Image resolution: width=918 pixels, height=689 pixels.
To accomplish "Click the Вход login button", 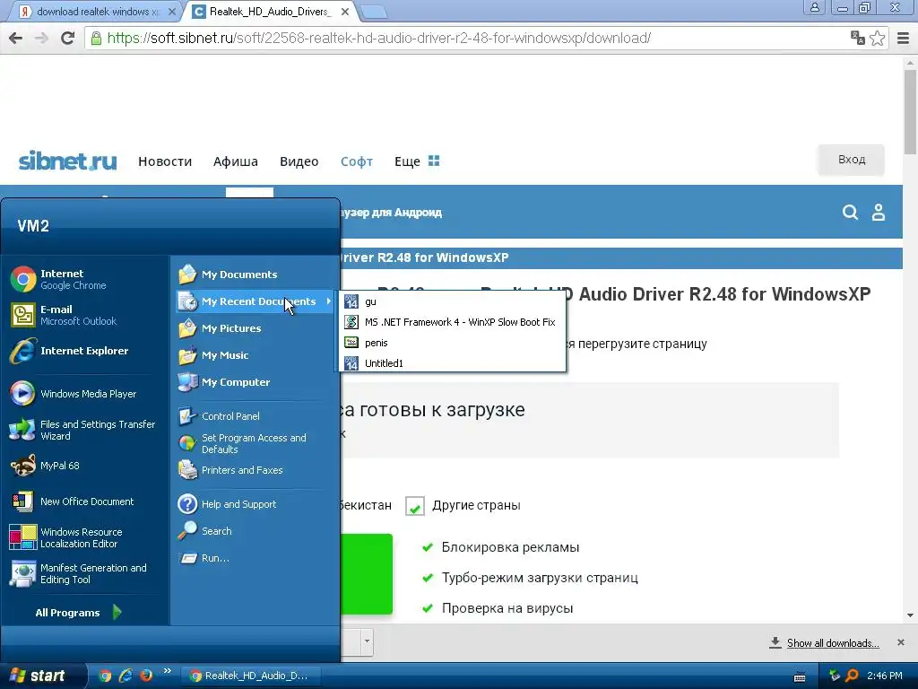I will click(x=852, y=160).
